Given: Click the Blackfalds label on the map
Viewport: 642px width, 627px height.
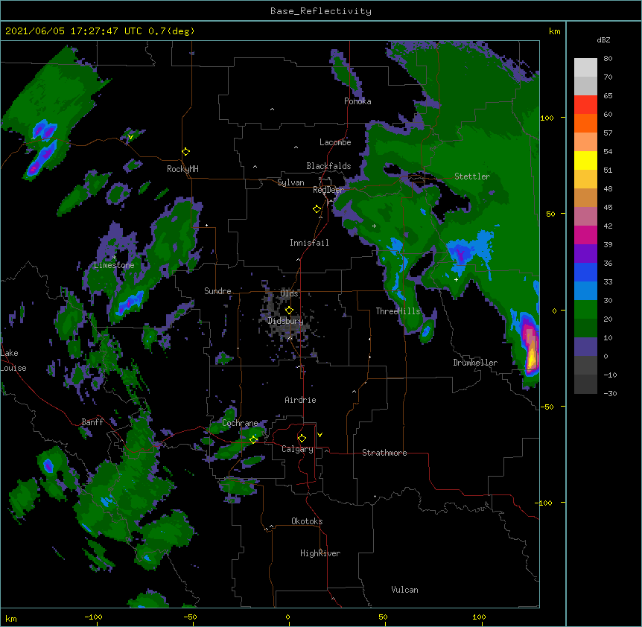Looking at the screenshot, I should pos(328,166).
